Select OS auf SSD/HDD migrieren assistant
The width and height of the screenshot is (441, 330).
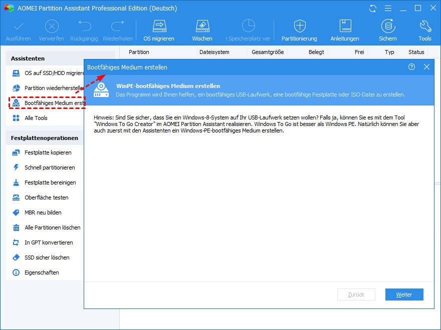[48, 73]
